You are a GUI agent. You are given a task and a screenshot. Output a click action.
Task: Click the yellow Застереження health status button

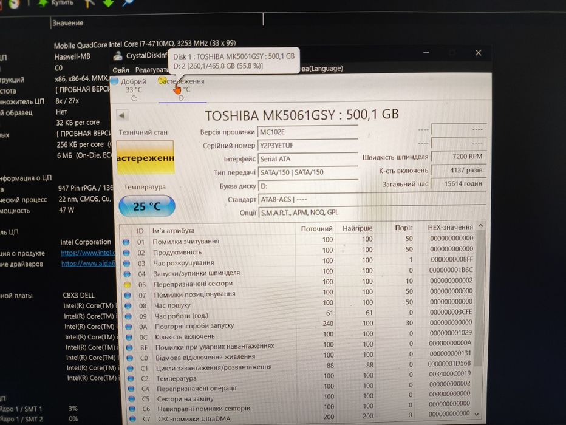click(x=145, y=158)
